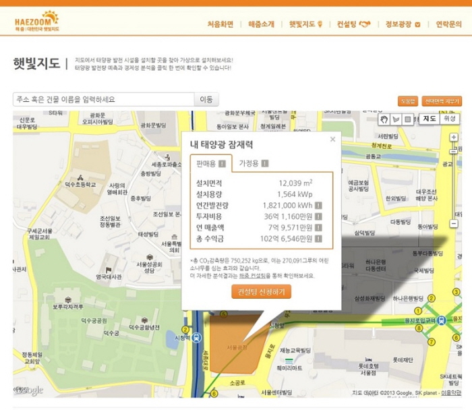Viewport: 472px width, 410px height.
Task: Switch map to 위성 satellite view
Action: point(450,119)
